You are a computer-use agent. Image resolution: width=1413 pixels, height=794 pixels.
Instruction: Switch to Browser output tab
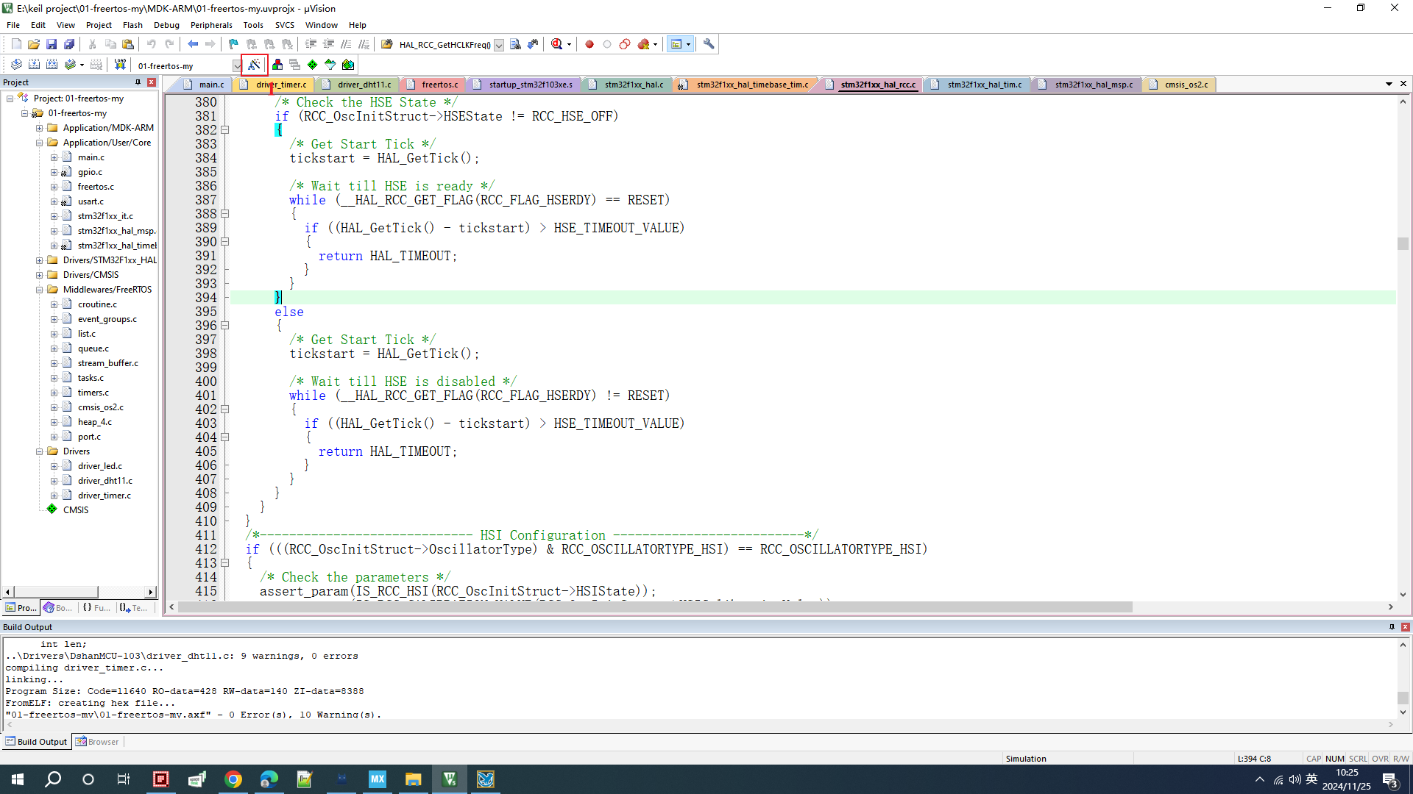click(97, 742)
